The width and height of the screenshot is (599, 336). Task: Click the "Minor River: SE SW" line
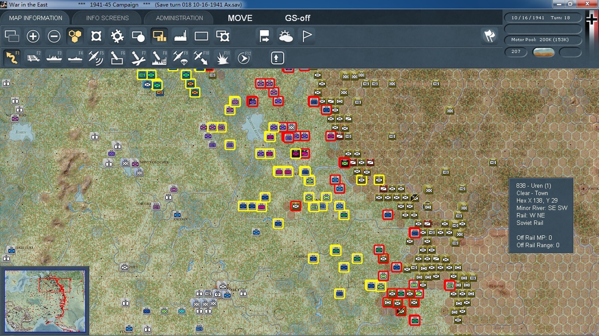click(542, 208)
